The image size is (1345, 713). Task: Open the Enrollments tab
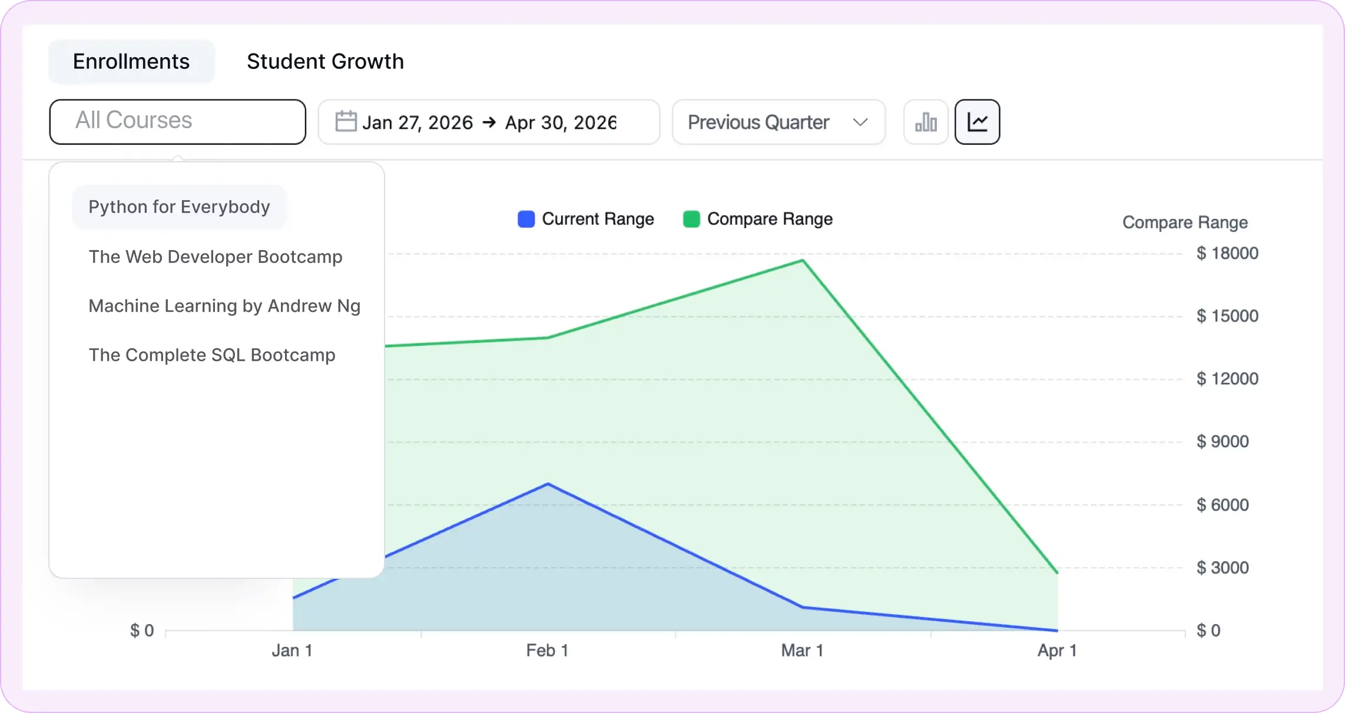(x=131, y=61)
